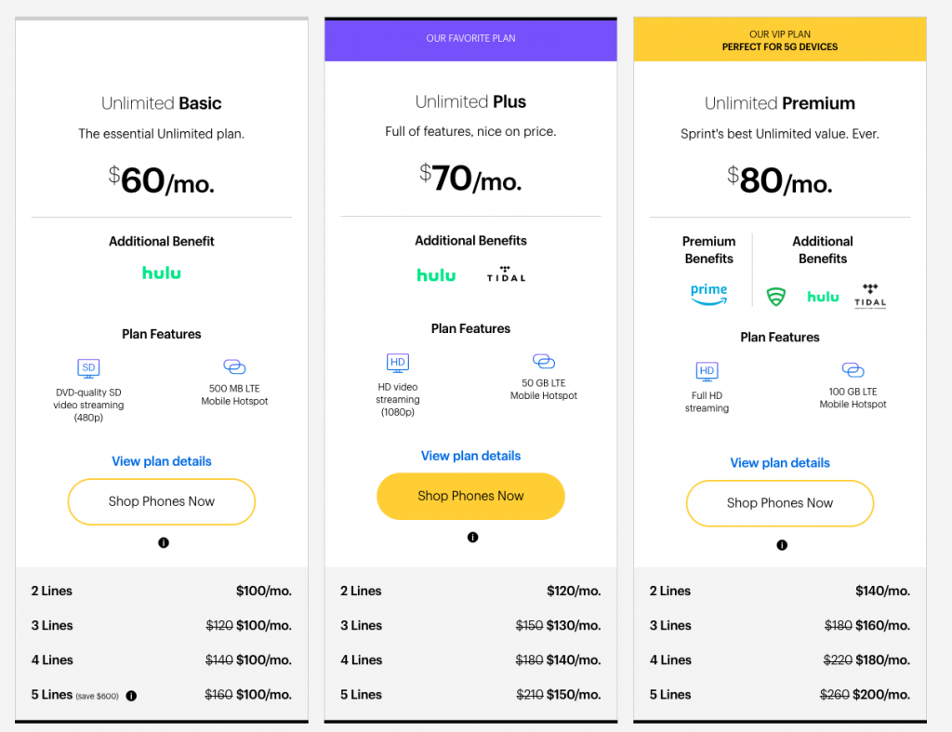Click the HD icon in Unlimited Plus
Image resolution: width=952 pixels, height=732 pixels.
398,363
